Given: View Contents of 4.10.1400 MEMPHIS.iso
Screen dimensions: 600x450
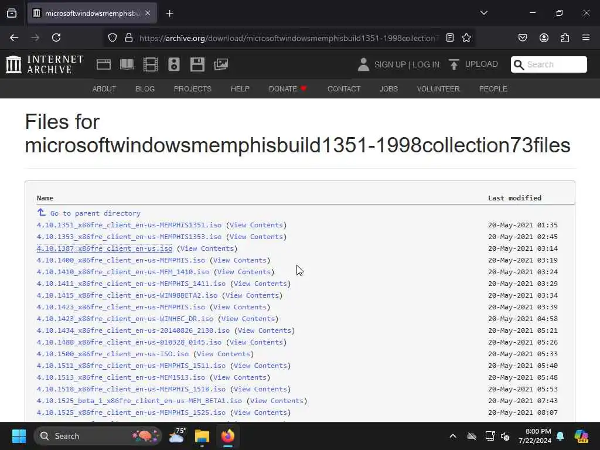Looking at the screenshot, I should pos(240,260).
